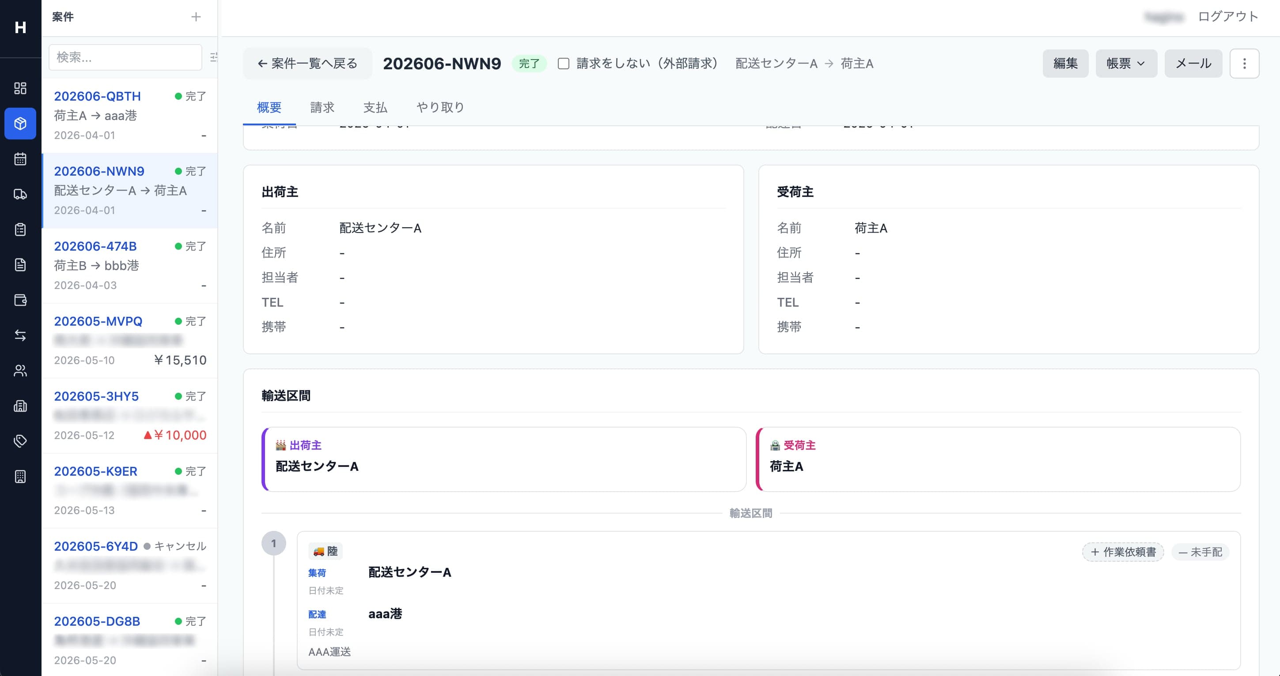Open the document sidebar icon
The image size is (1280, 676).
pos(20,265)
